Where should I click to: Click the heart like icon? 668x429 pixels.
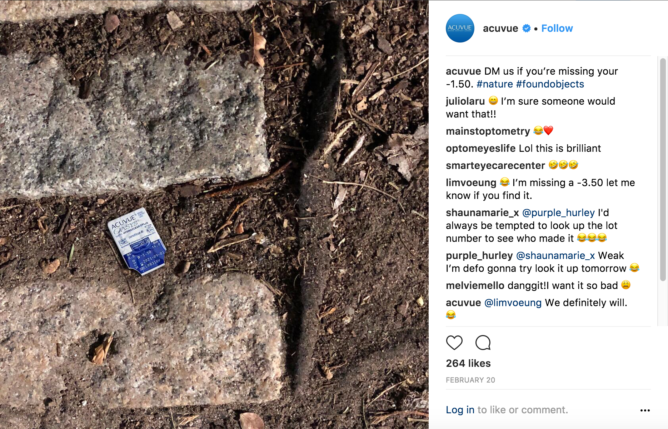coord(454,343)
